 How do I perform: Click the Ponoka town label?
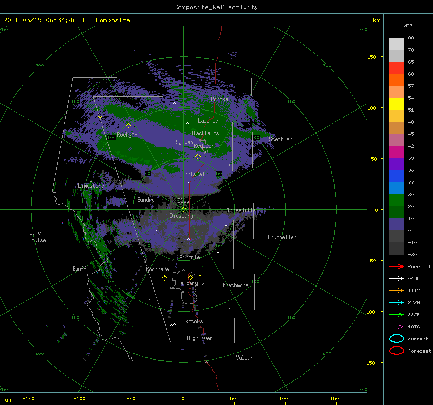pos(219,99)
